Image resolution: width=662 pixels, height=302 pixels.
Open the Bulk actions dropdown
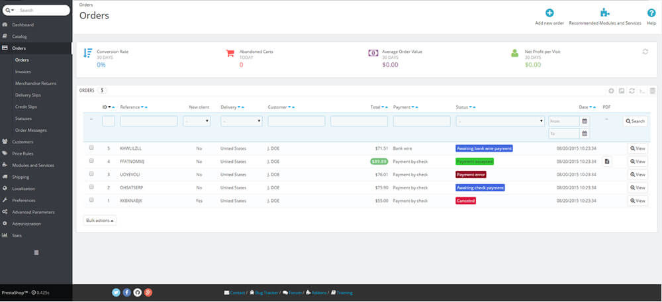(x=100, y=220)
